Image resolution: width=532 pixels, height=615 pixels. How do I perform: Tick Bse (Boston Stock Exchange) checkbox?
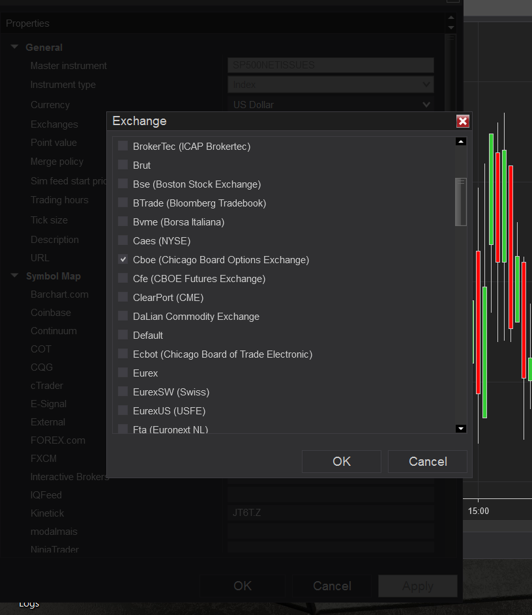point(123,184)
